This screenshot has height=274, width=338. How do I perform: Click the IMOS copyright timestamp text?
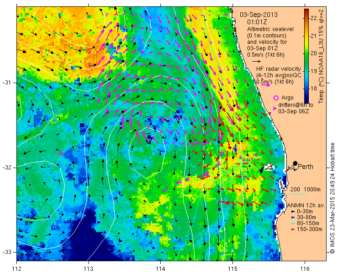coord(333,198)
